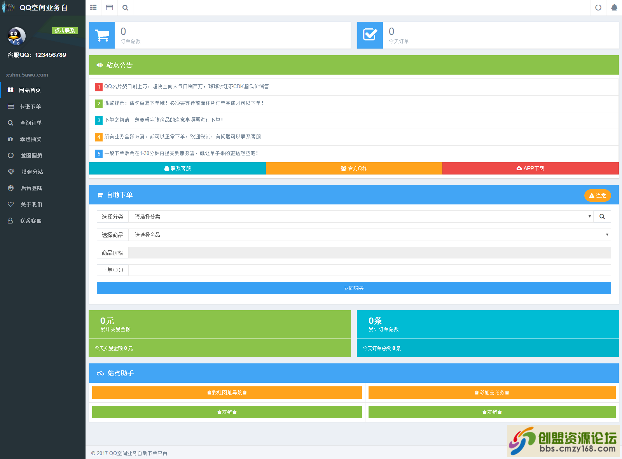Click the orange 注意 warning button
This screenshot has height=459, width=622.
pos(598,195)
